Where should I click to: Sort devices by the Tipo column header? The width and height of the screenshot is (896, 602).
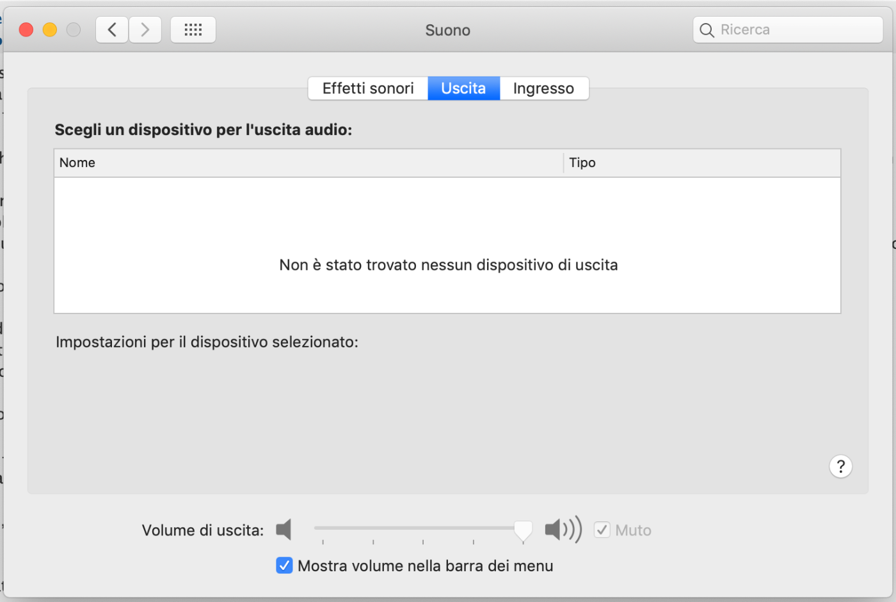coord(702,163)
